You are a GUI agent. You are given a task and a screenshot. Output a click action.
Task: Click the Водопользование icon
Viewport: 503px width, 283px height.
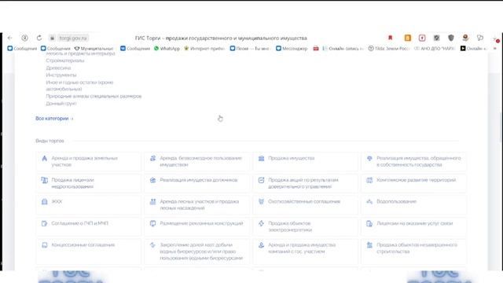[369, 201]
